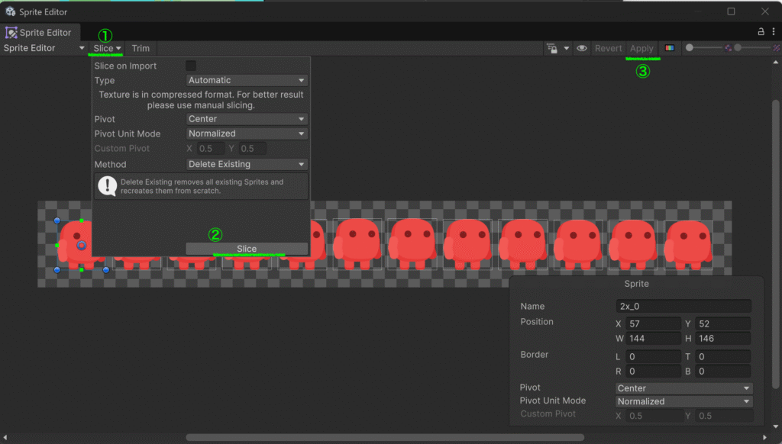Click the alpha slider handle in the toolbar
Viewport: 782px width, 444px height.
click(690, 48)
